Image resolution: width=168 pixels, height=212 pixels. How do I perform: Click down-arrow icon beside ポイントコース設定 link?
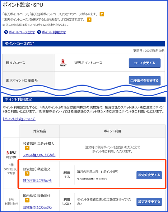tap(6, 32)
